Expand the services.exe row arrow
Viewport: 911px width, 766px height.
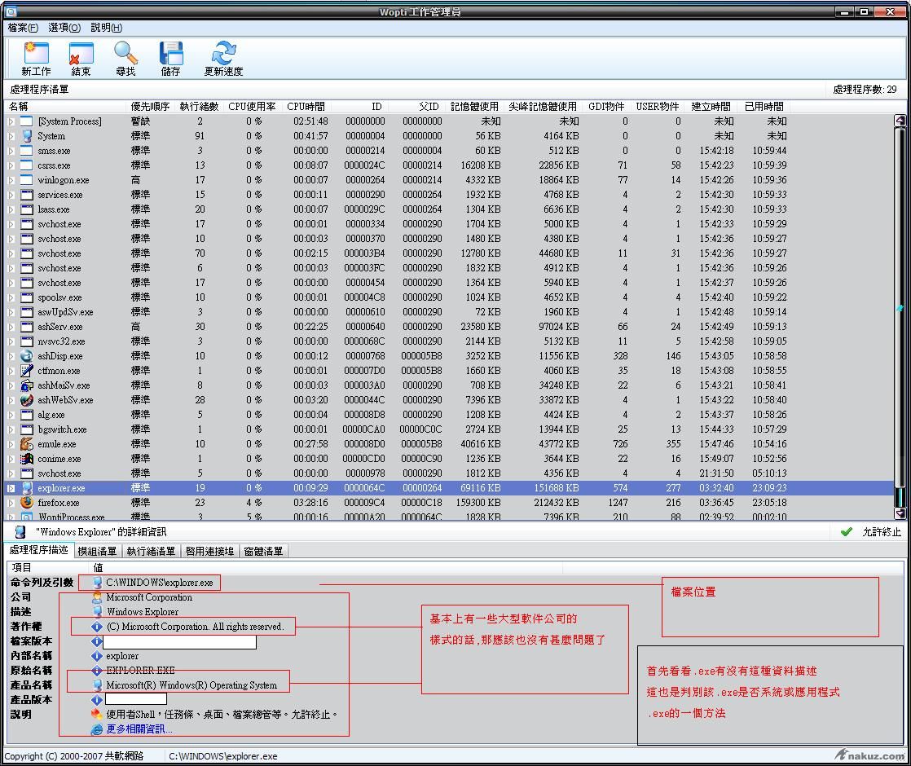11,195
